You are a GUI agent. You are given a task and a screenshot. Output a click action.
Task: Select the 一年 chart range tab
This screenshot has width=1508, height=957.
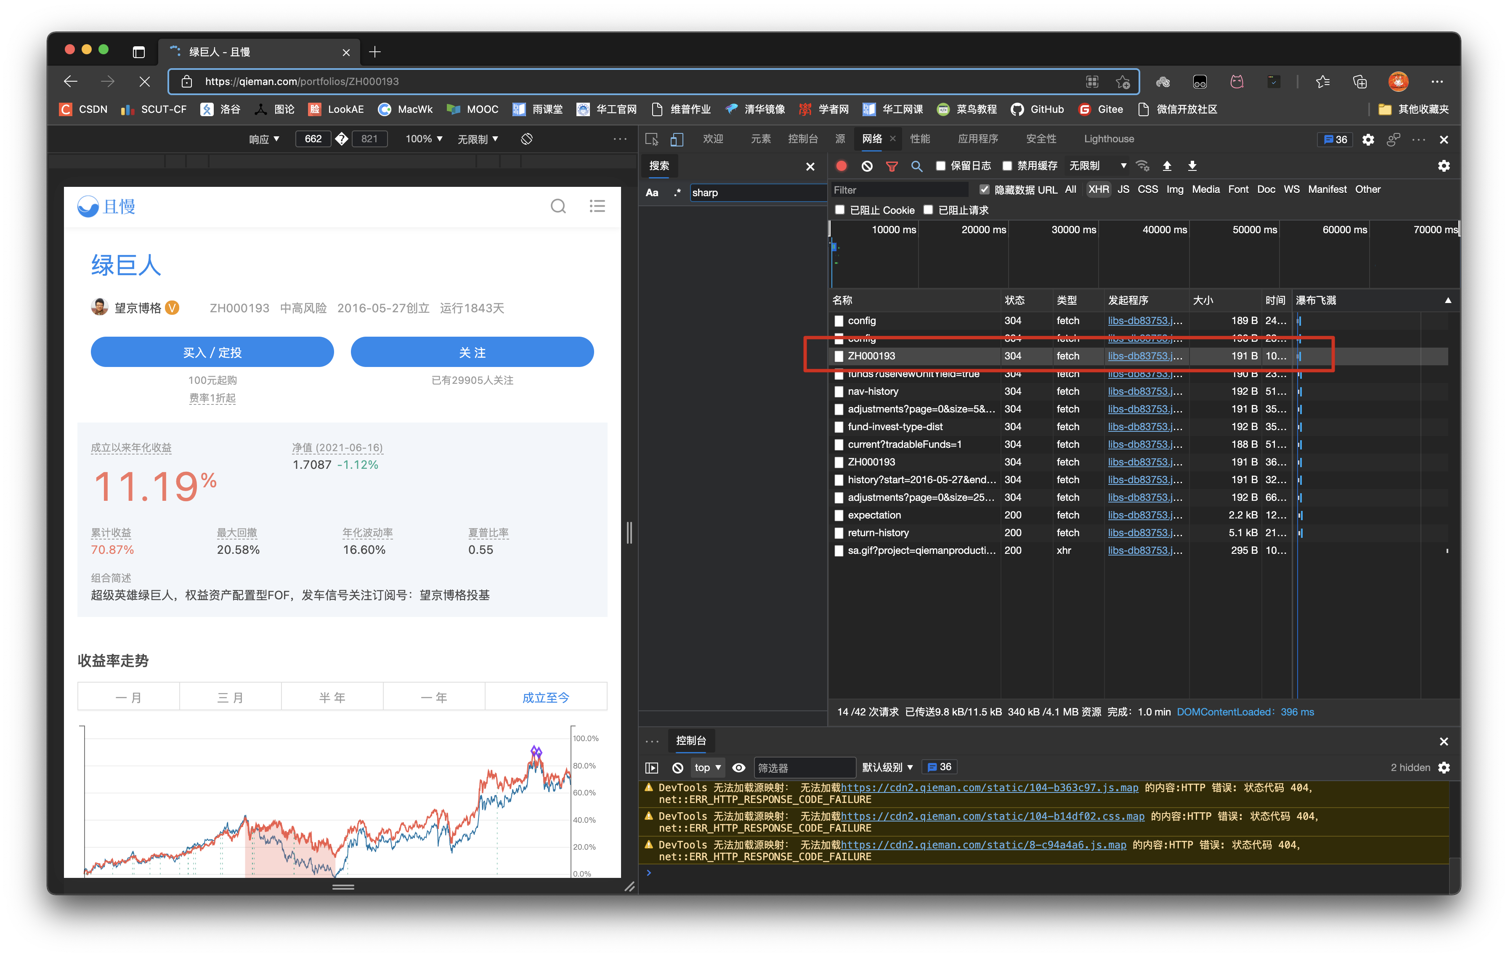coord(433,697)
